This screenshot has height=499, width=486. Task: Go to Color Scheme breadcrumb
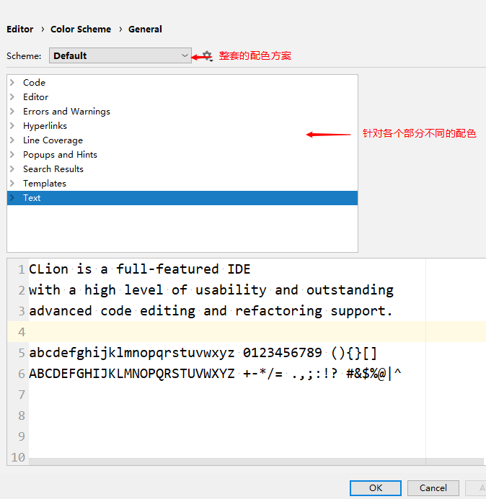[x=81, y=30]
